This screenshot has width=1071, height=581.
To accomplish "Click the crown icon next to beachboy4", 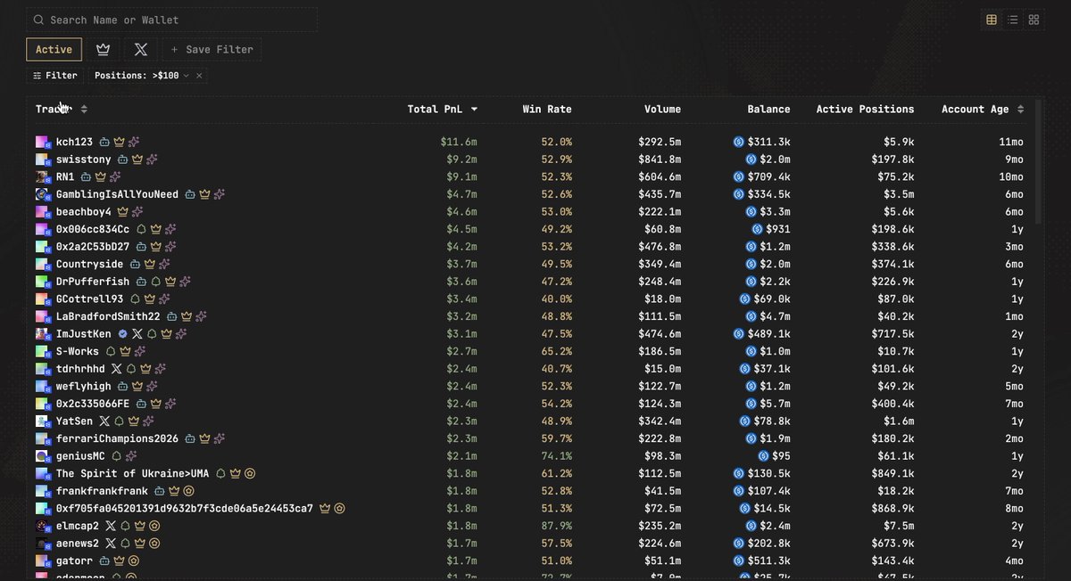I will 122,212.
